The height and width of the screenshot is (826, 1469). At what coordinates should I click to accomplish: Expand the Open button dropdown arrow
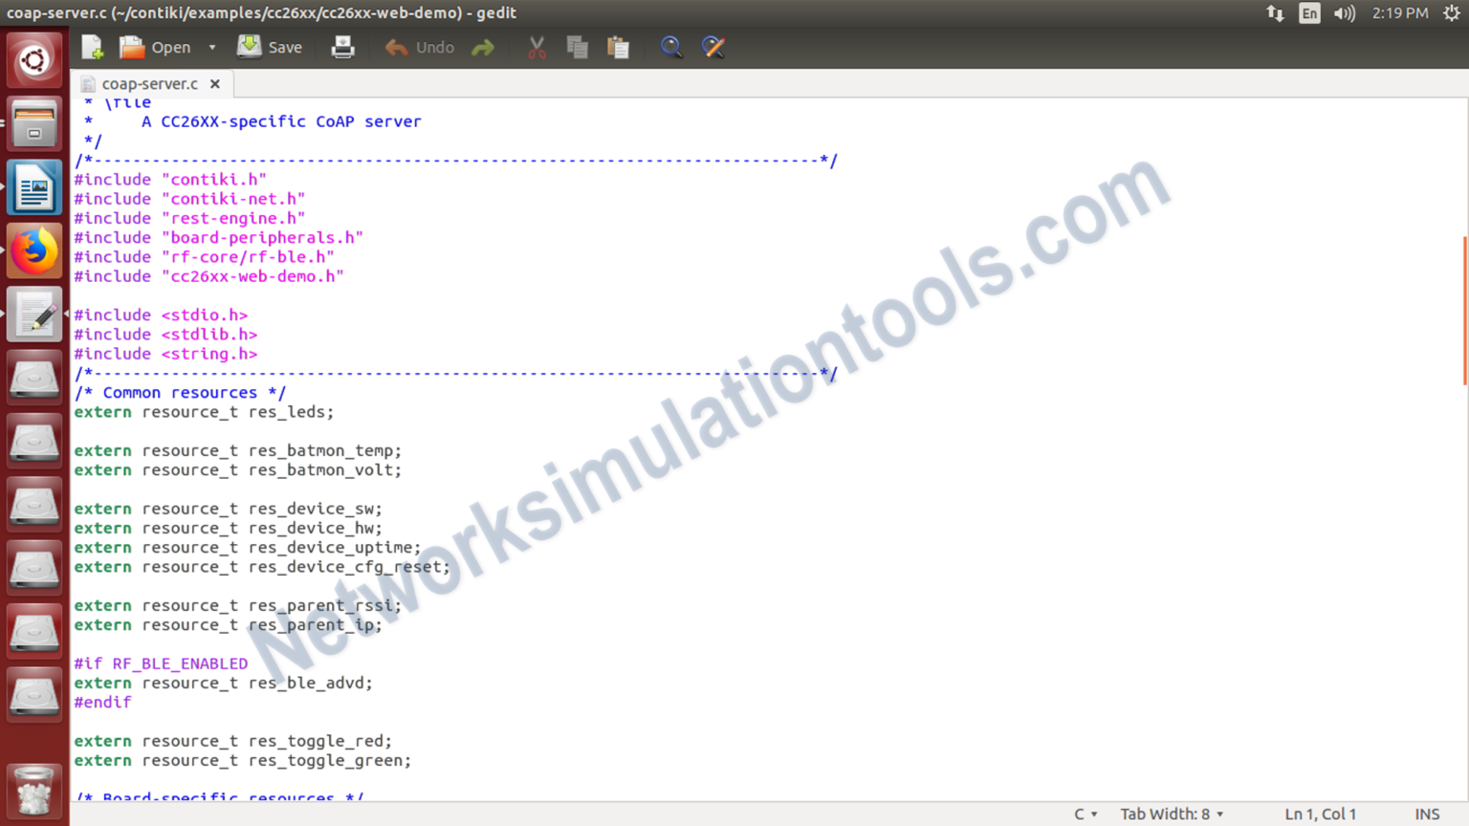pyautogui.click(x=211, y=47)
